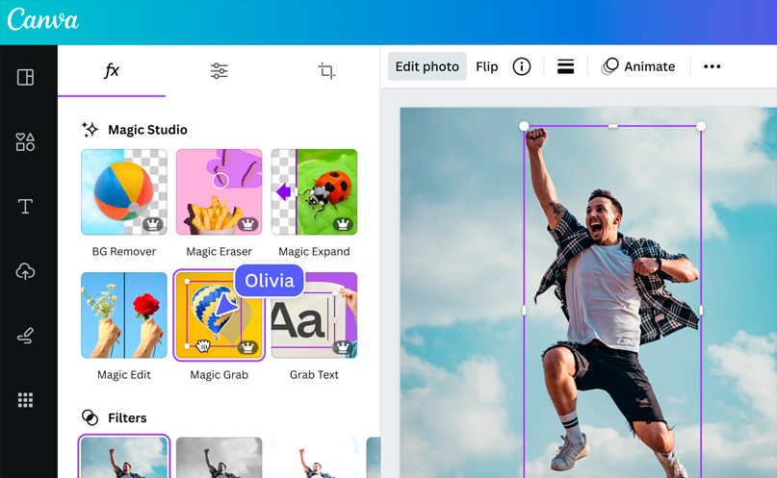Choose the third bright washed filter thumbnail
This screenshot has width=777, height=478.
pyautogui.click(x=314, y=458)
